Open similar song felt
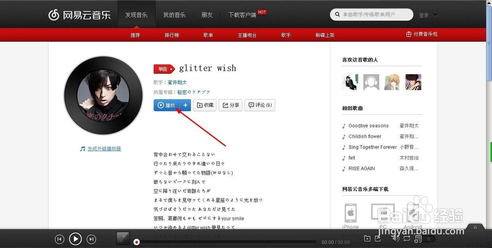This screenshot has width=492, height=248. point(352,157)
